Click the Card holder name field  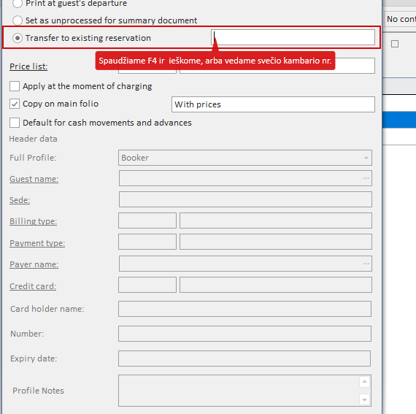pos(244,309)
